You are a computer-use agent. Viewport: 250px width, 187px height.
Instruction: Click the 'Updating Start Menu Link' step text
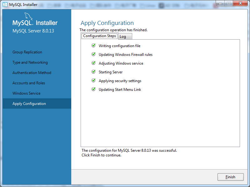120,90
